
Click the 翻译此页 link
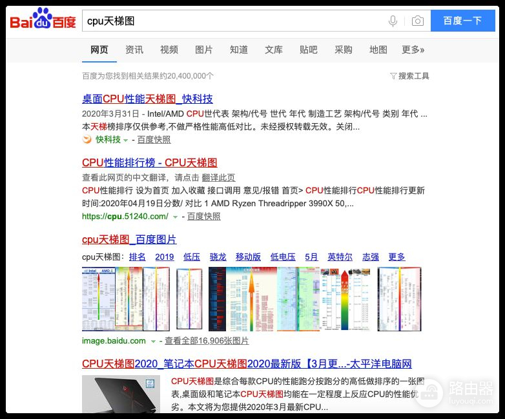[218, 177]
